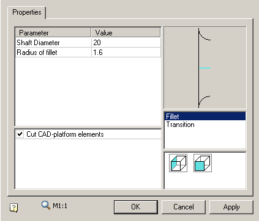
Task: Click the M1:1 scale label
Action: 60,206
